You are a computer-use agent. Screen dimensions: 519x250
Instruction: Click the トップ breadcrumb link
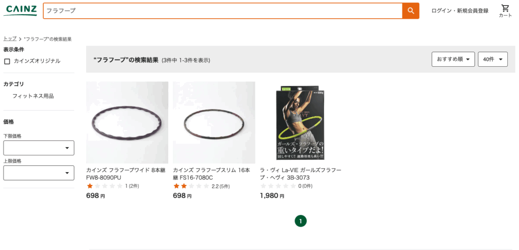click(10, 38)
